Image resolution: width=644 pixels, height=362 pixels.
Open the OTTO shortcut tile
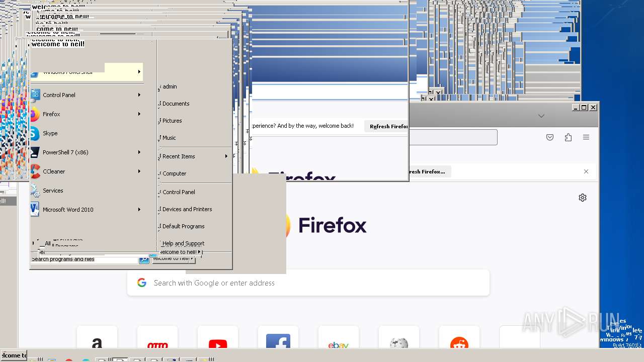pos(157,337)
